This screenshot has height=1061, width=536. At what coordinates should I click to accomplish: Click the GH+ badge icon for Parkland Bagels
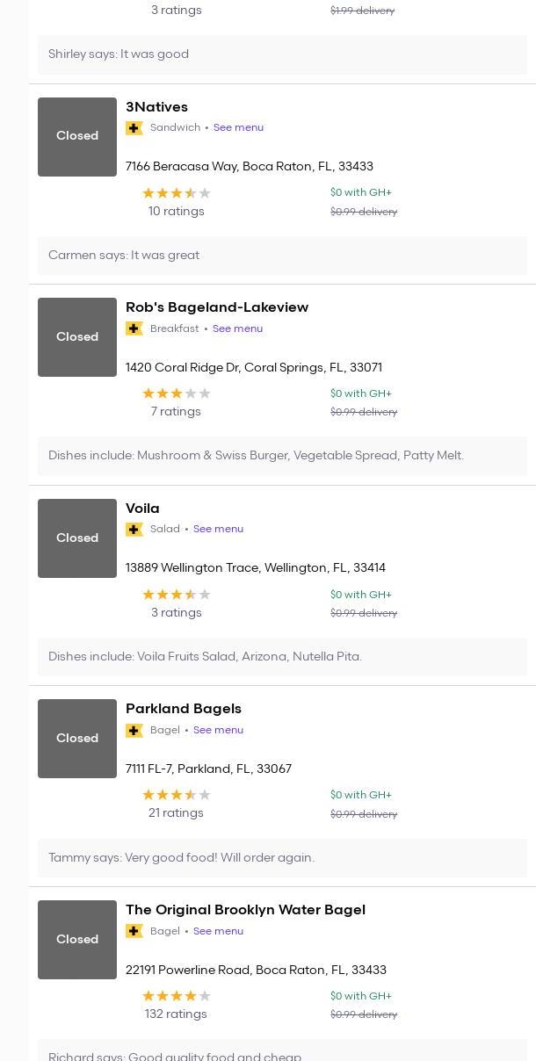[134, 731]
